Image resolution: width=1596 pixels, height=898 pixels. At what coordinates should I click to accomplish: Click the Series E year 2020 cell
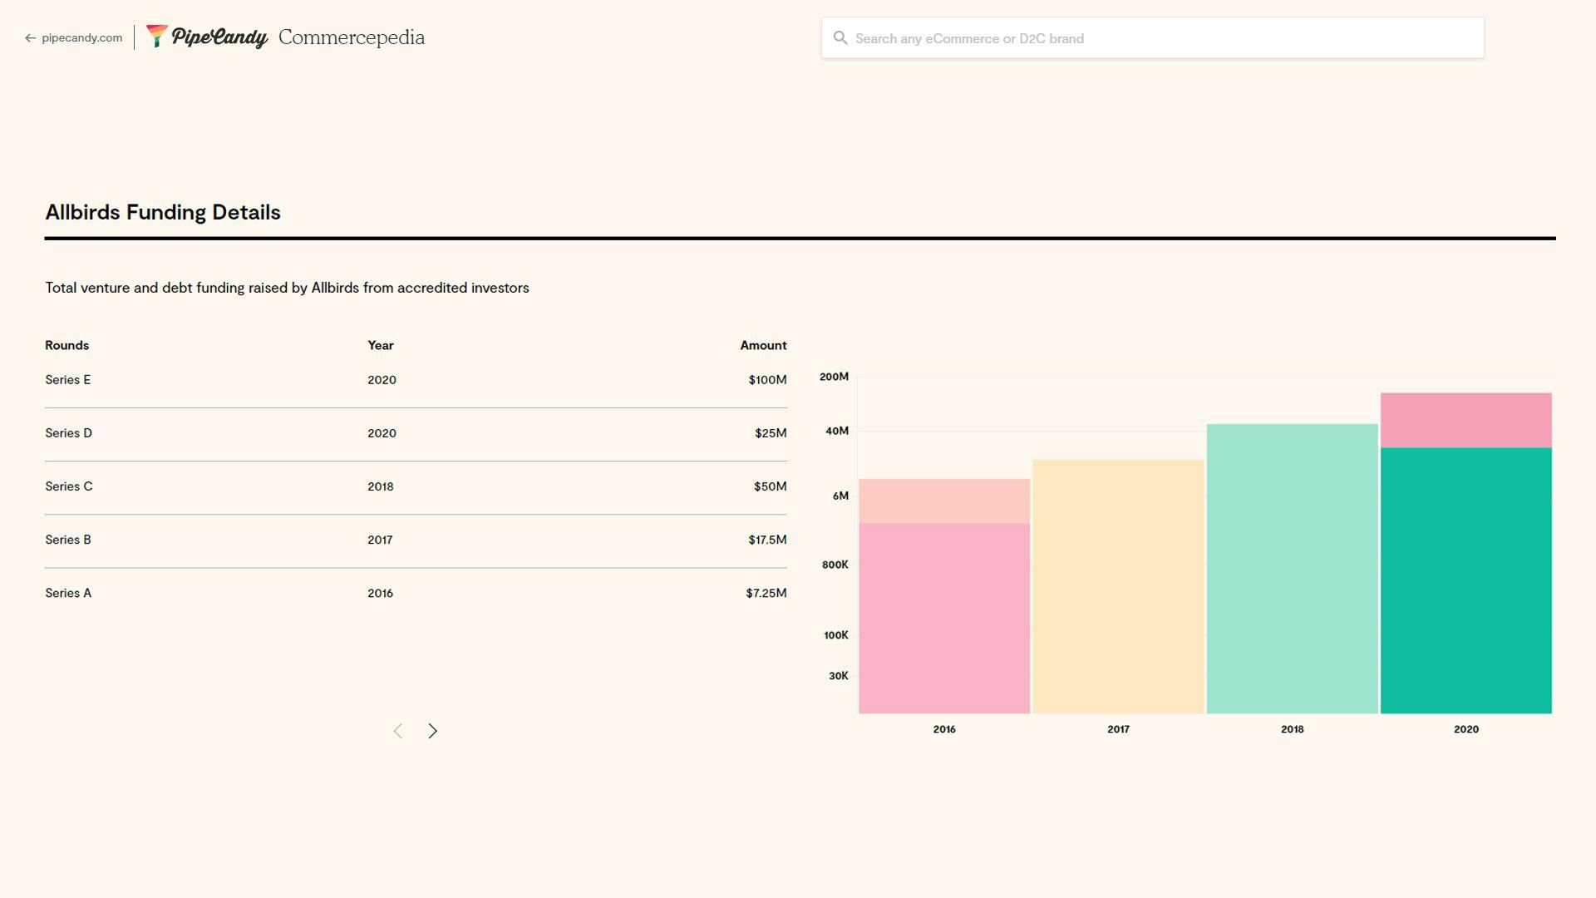[382, 380]
